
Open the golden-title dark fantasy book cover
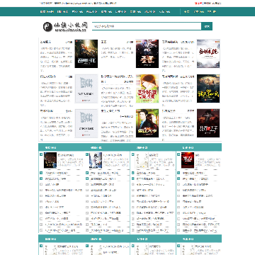click(208, 89)
